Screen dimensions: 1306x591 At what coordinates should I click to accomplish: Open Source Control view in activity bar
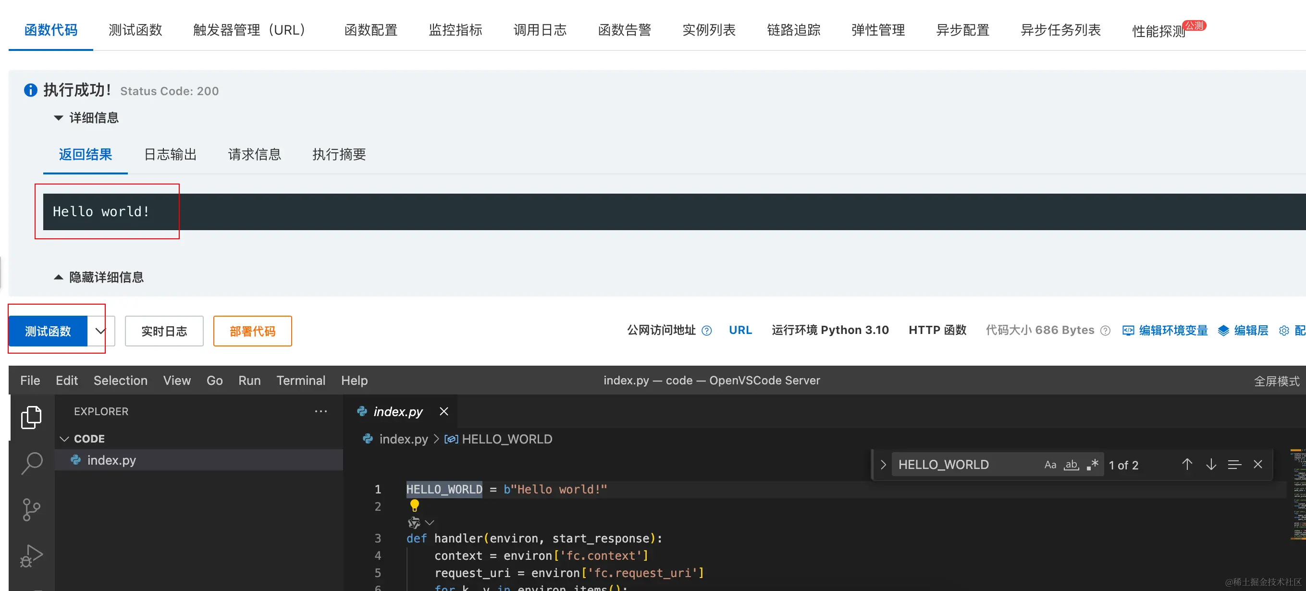31,509
